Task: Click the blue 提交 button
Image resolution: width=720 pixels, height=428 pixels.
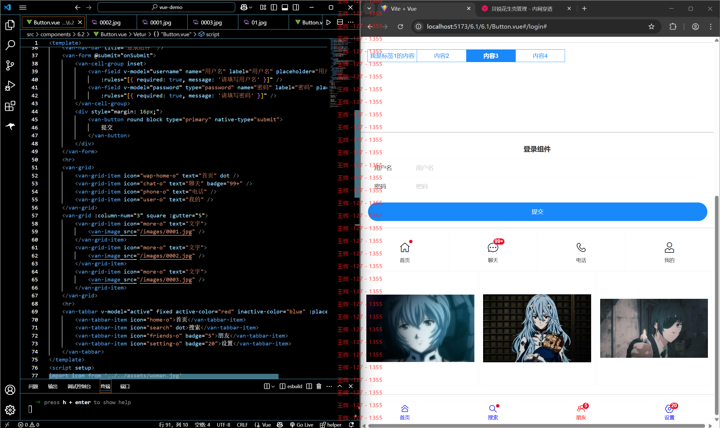Action: click(537, 212)
